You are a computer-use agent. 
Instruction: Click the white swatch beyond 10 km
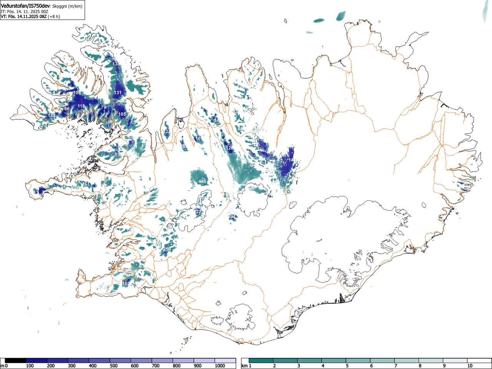coord(479,361)
